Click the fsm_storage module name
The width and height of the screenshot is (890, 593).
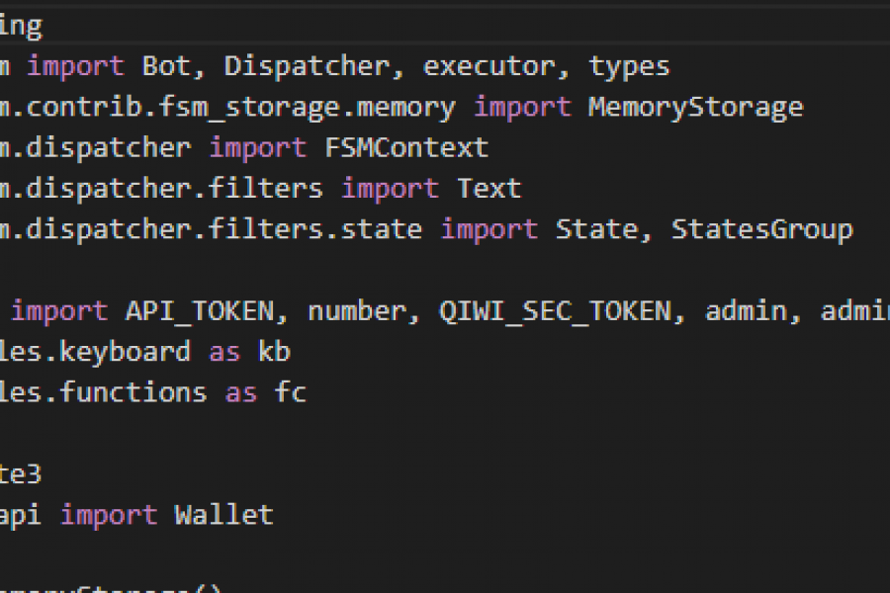(198, 107)
